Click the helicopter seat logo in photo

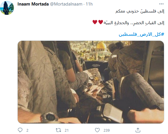point(96,65)
